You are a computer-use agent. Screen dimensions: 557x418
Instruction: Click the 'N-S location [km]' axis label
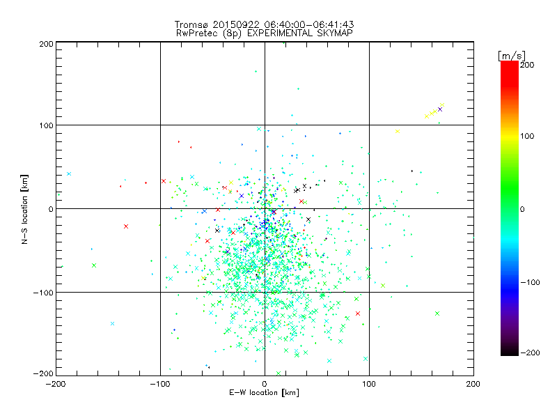coord(24,210)
